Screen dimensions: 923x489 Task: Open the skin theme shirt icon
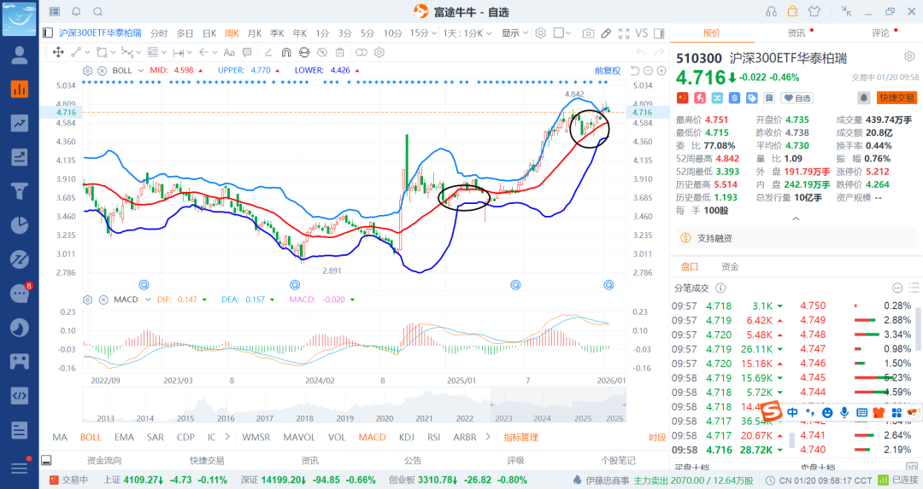[814, 12]
